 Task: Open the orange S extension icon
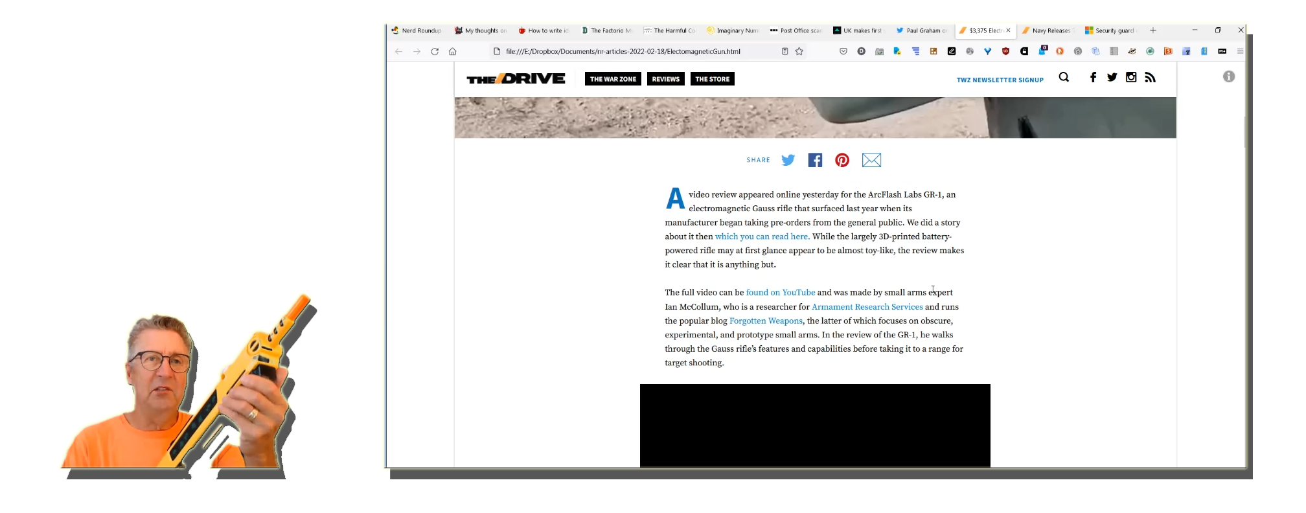click(x=1168, y=51)
